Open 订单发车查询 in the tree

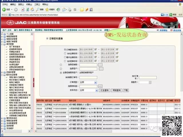[x=15, y=100]
